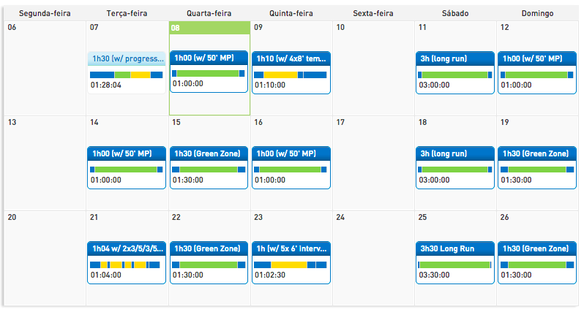This screenshot has width=584, height=312.
Task: Select Saturday 18 3h long run workout
Action: [454, 153]
